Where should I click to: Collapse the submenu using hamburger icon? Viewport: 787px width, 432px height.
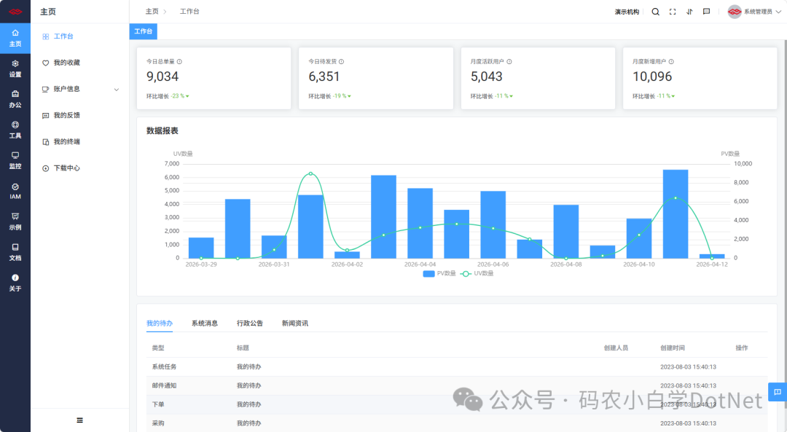[80, 420]
